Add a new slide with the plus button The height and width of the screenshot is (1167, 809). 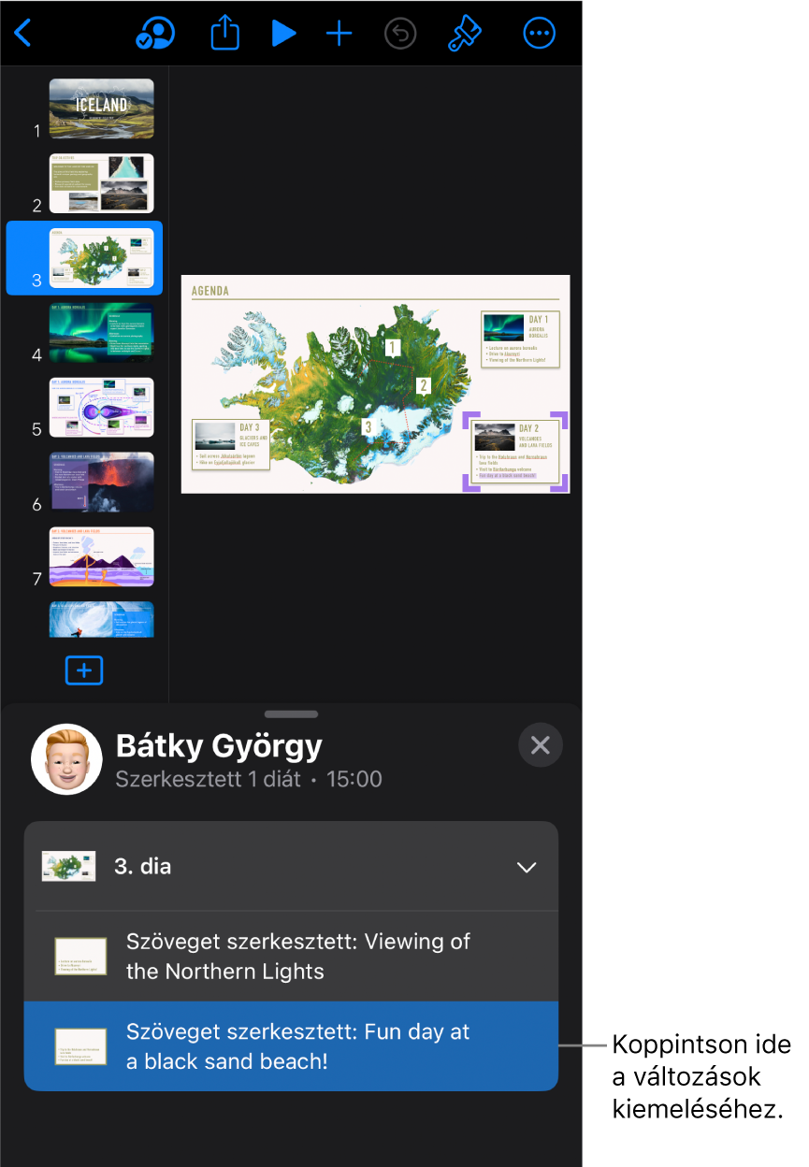coord(84,670)
